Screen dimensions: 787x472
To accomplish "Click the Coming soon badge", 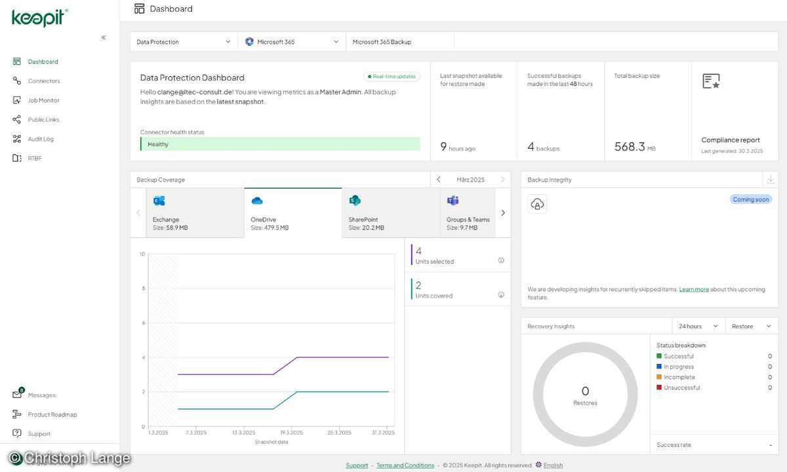I will (751, 199).
